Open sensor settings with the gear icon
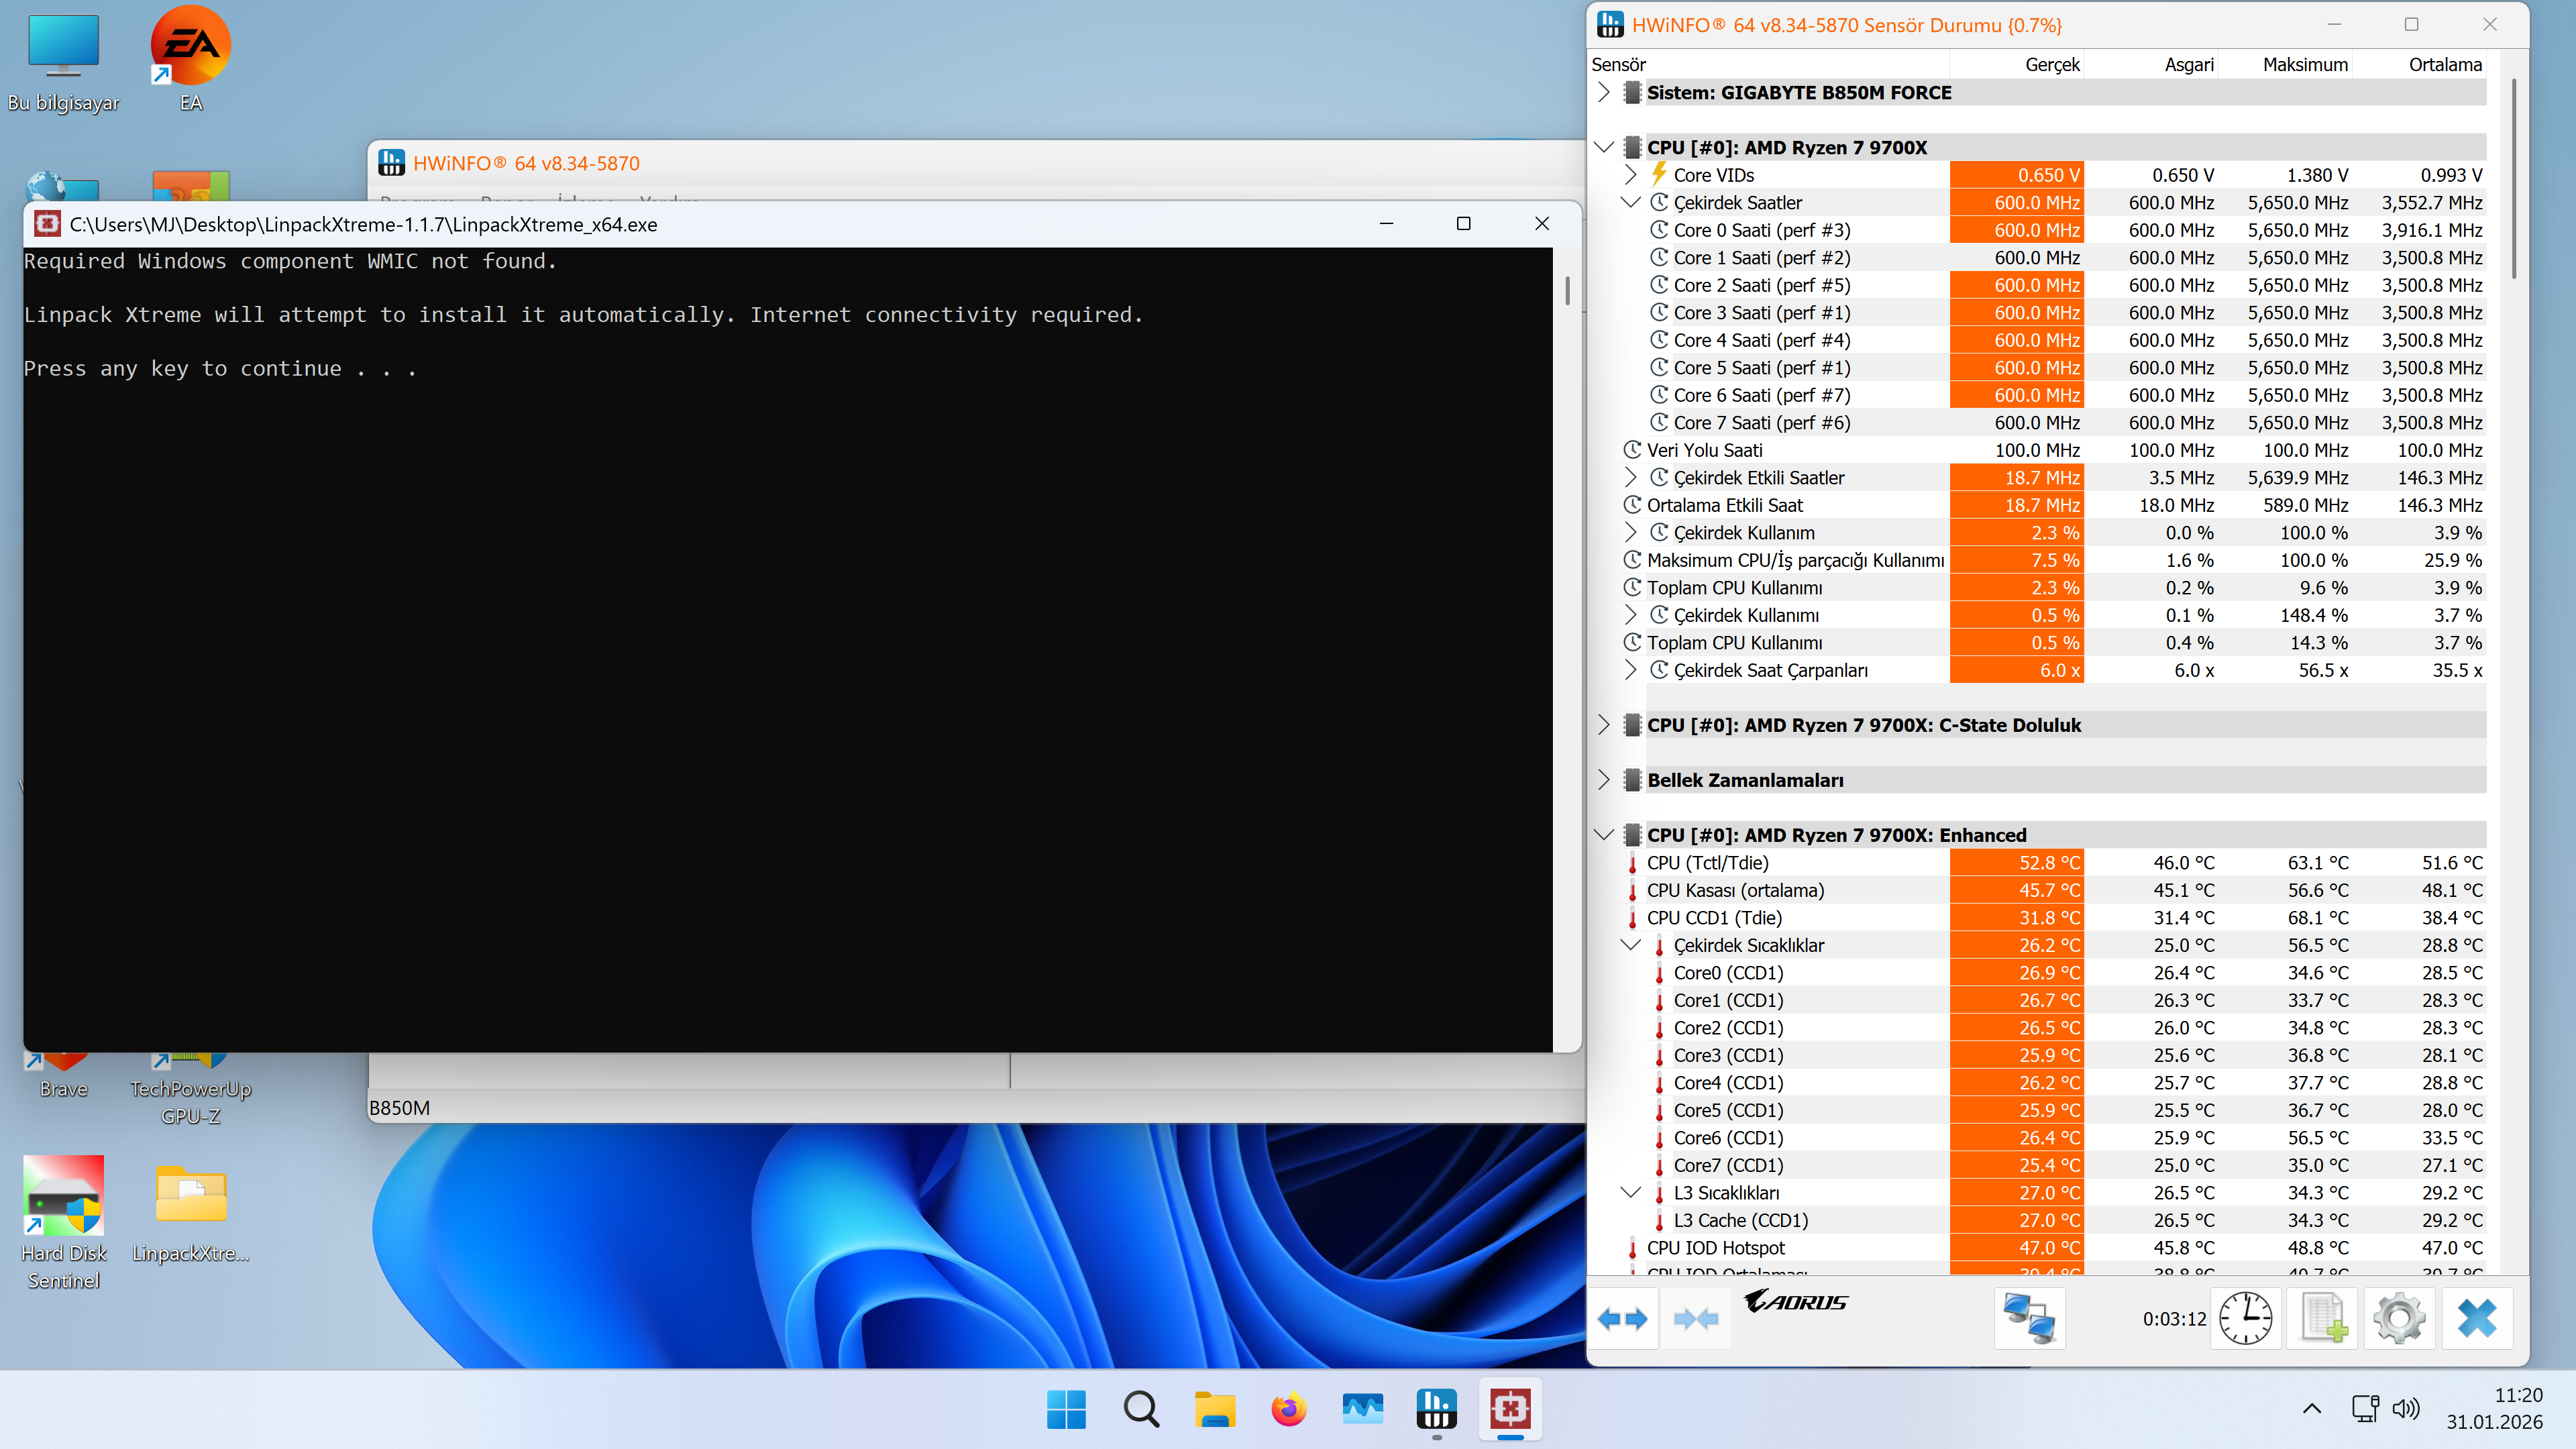This screenshot has width=2576, height=1449. [x=2399, y=1319]
